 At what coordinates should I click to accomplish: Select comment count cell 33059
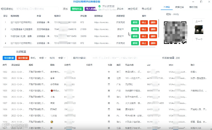click(83, 36)
